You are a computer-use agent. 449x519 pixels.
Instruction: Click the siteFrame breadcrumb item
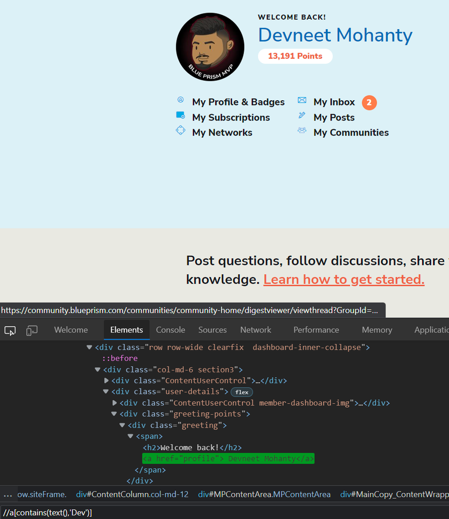tap(42, 495)
